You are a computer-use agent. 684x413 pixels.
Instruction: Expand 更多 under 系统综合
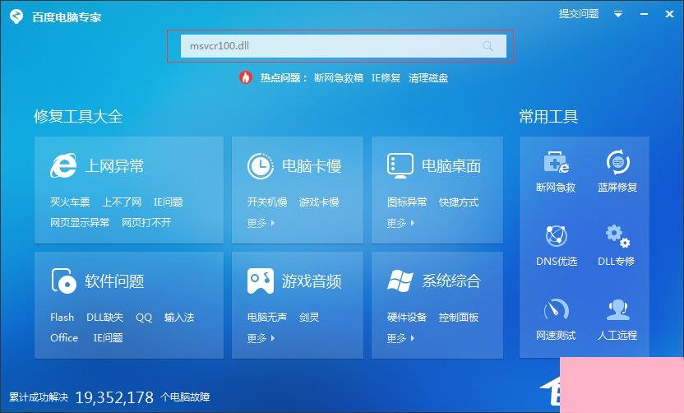pyautogui.click(x=400, y=338)
